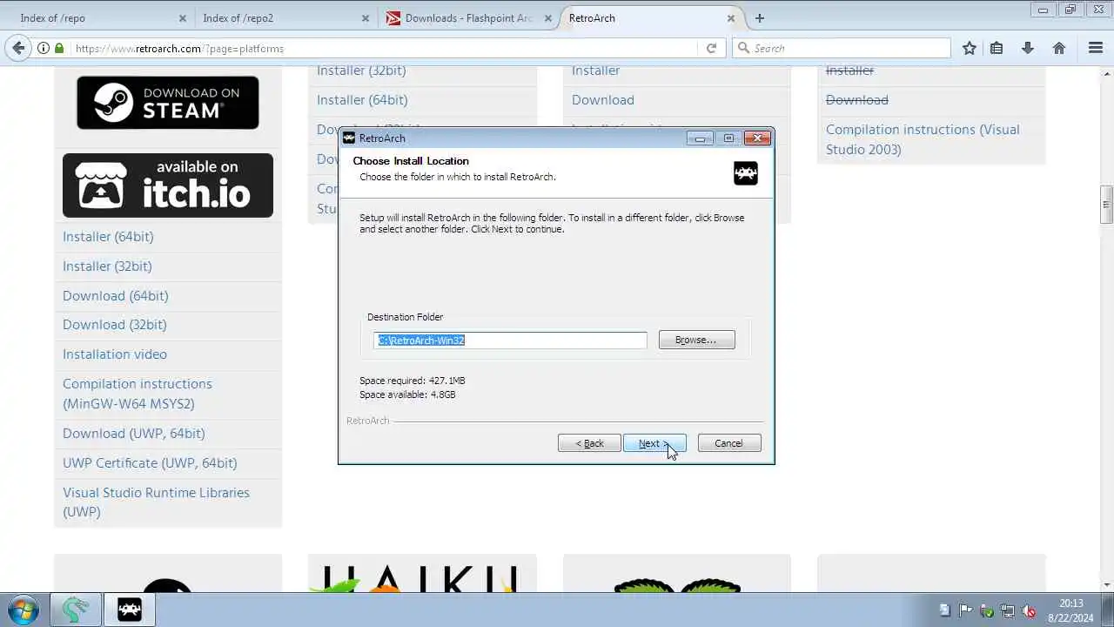The image size is (1114, 627).
Task: Click the URL address bar
Action: [383, 49]
